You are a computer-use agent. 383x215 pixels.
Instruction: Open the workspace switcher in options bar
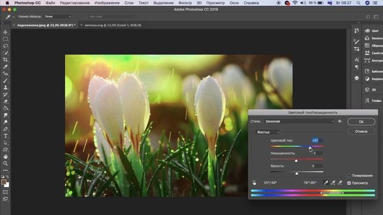tap(376, 17)
